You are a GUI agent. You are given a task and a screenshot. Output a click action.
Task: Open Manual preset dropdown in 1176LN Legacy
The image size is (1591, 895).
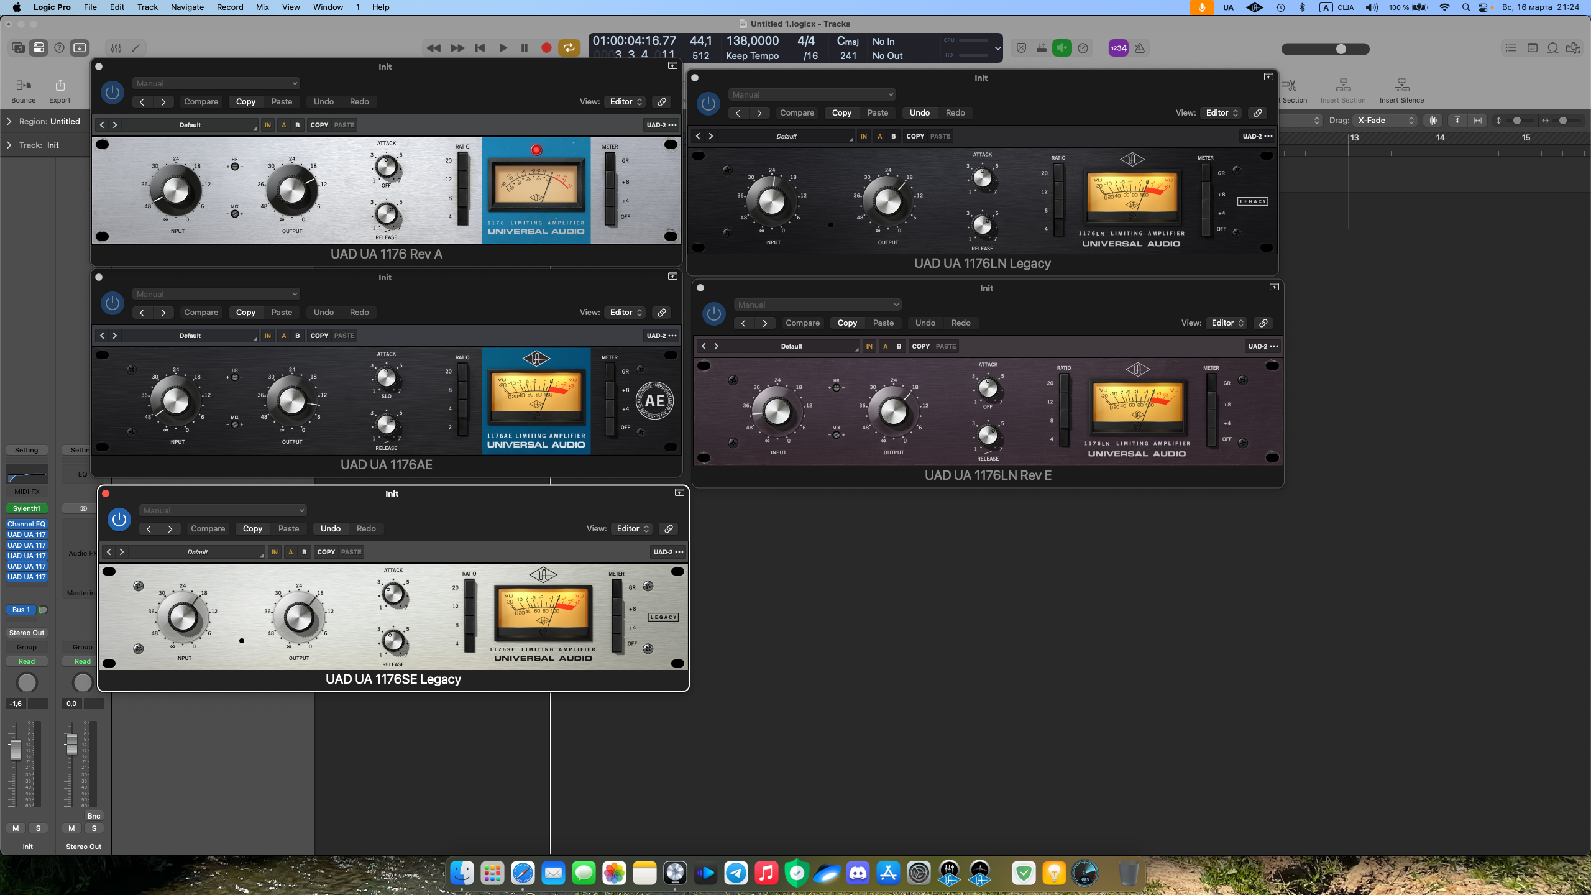(811, 94)
